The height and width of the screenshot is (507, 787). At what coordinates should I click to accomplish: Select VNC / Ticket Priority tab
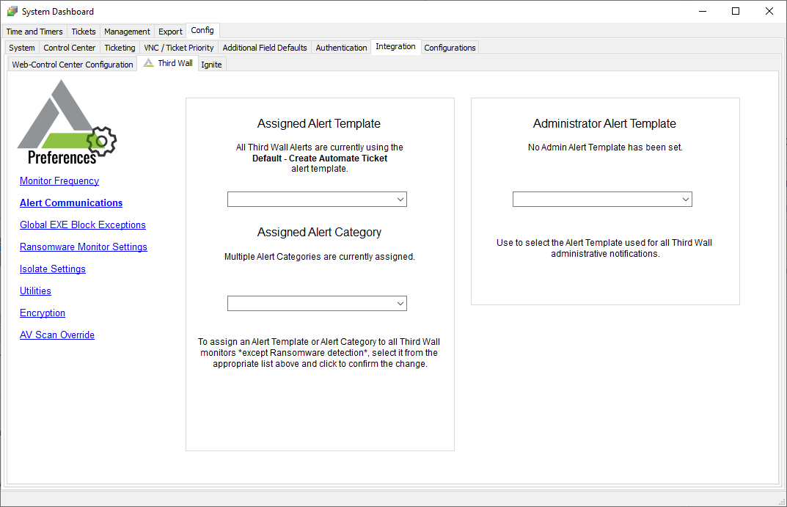click(x=179, y=48)
